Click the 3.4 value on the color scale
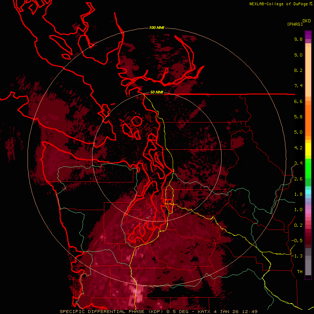Image resolution: width=314 pixels, height=314 pixels. click(298, 163)
